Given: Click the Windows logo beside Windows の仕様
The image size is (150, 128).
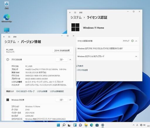Looking at the screenshot, I should [x=8, y=100].
